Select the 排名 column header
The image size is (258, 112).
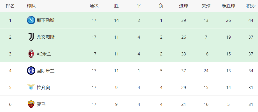click(x=10, y=6)
